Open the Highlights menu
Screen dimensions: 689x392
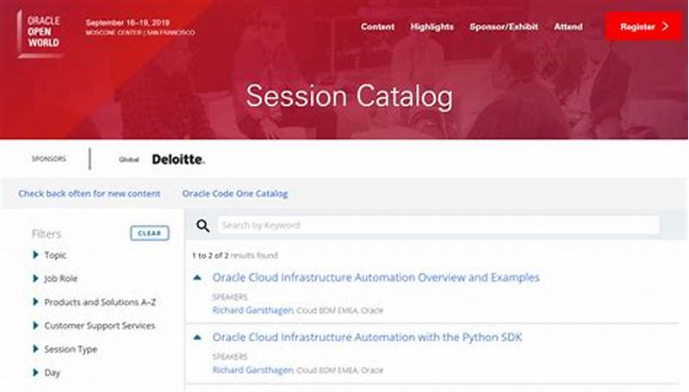(x=432, y=27)
